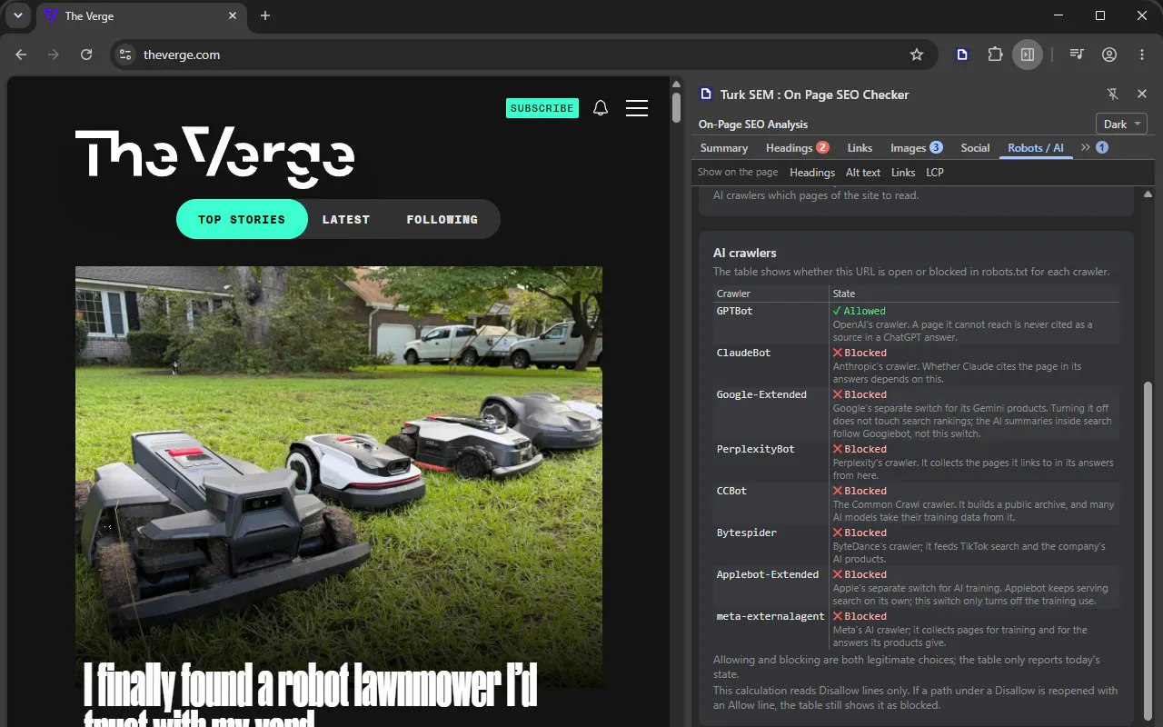Toggle LCP highlight on the page
The width and height of the screenshot is (1163, 727).
[x=935, y=173]
